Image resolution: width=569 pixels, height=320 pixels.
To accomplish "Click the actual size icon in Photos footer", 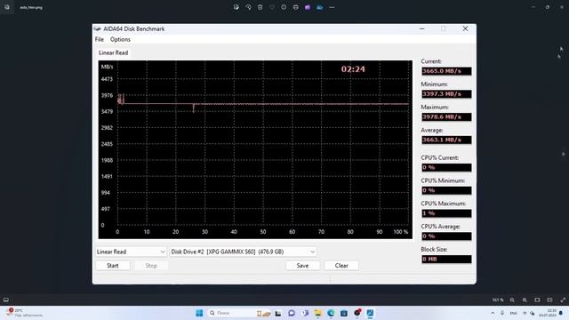I will point(549,300).
